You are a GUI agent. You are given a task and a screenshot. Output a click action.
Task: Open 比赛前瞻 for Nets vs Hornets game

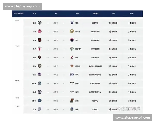tap(113, 23)
